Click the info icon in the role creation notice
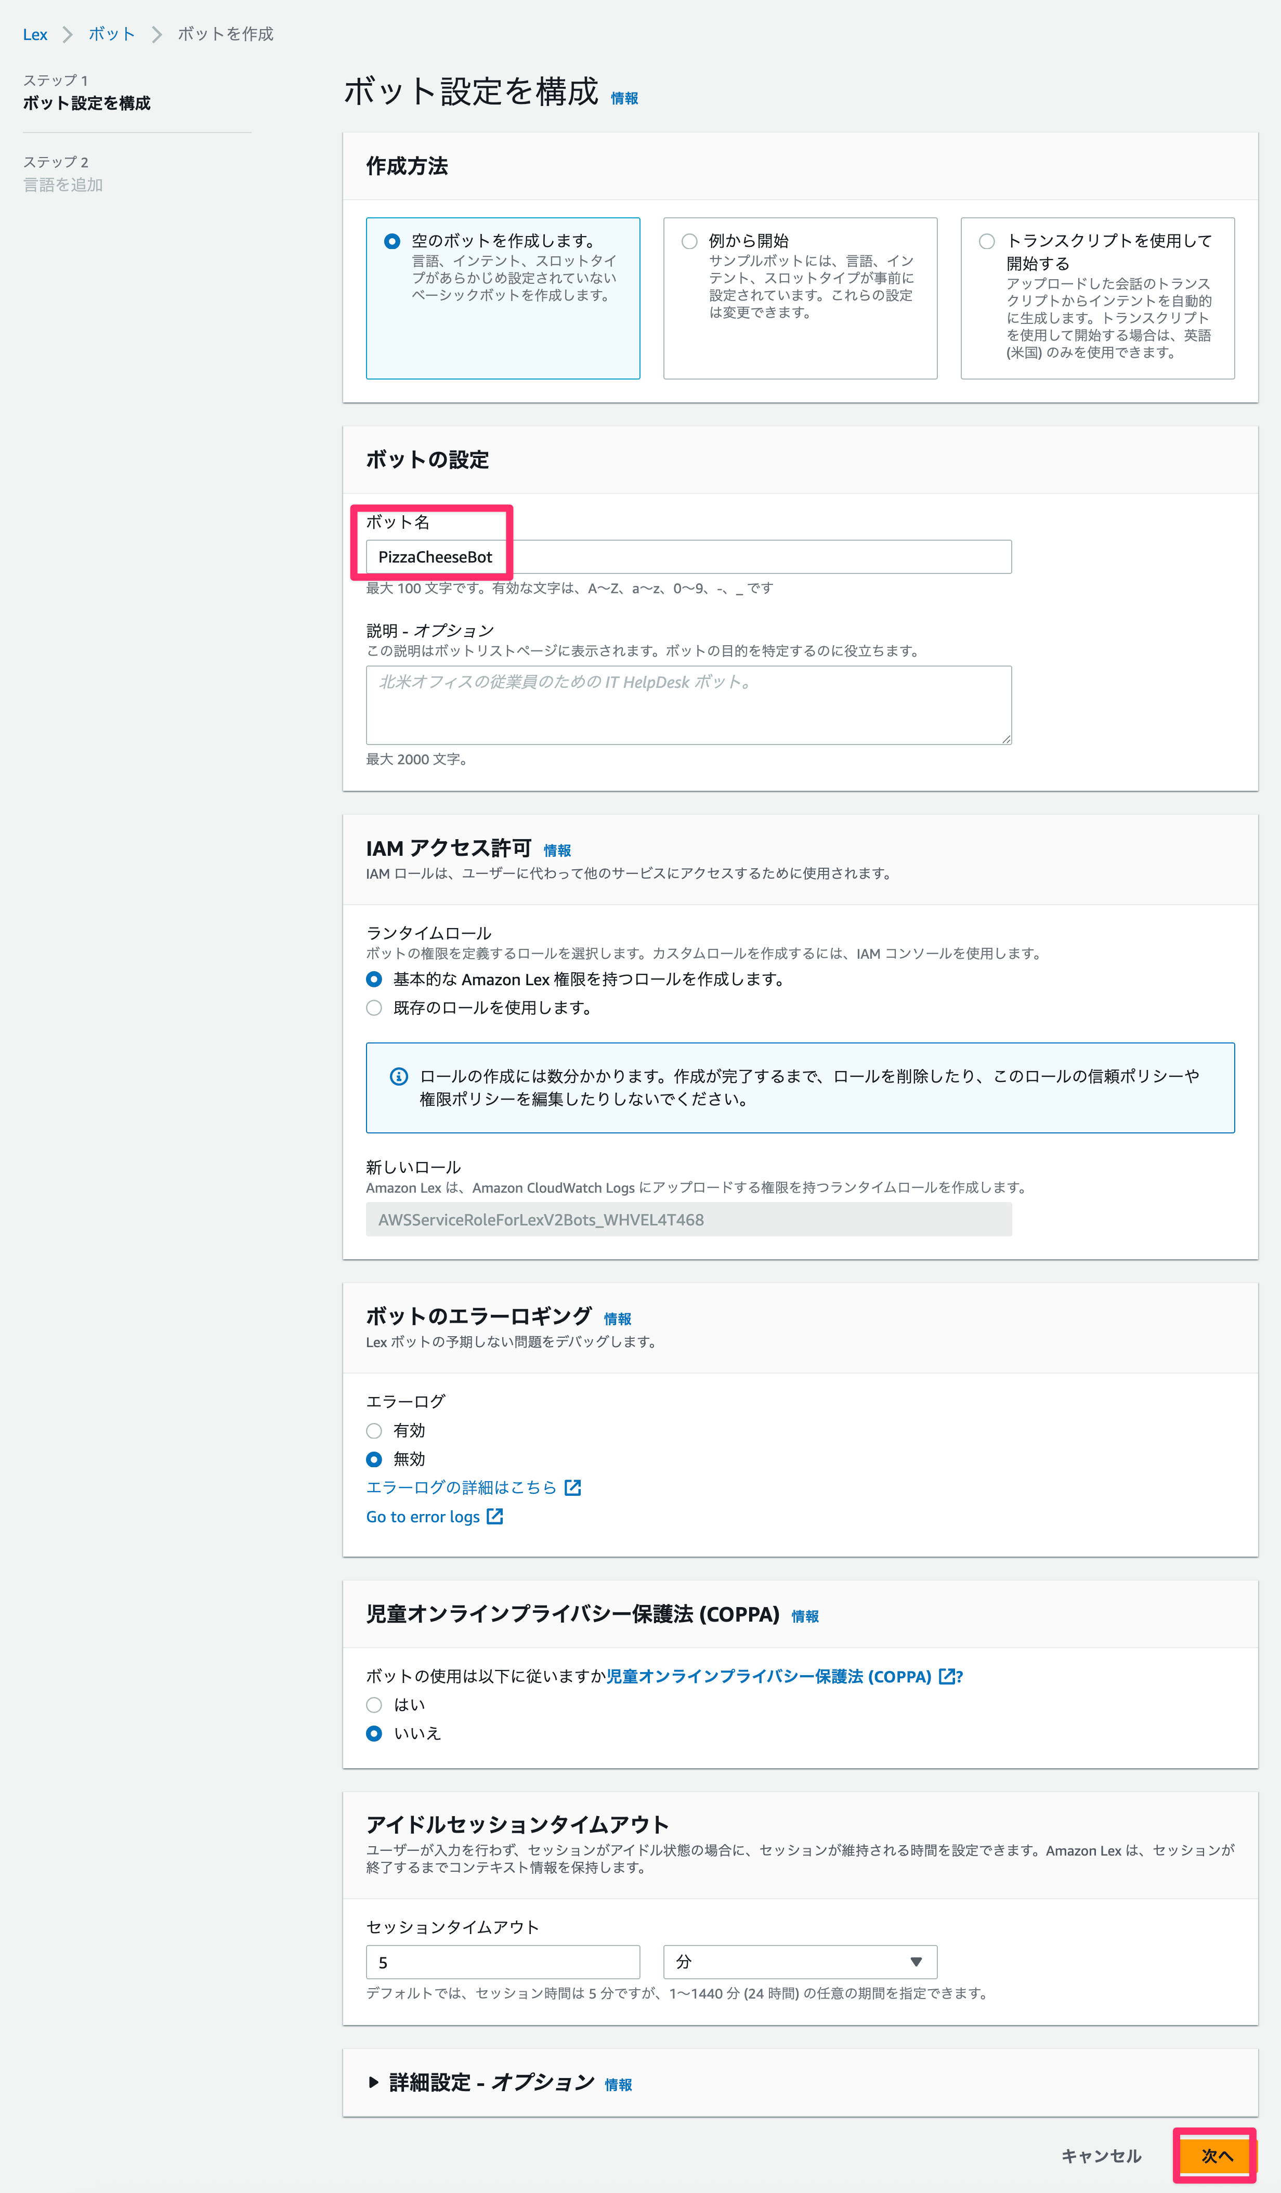The width and height of the screenshot is (1281, 2193). [x=398, y=1077]
